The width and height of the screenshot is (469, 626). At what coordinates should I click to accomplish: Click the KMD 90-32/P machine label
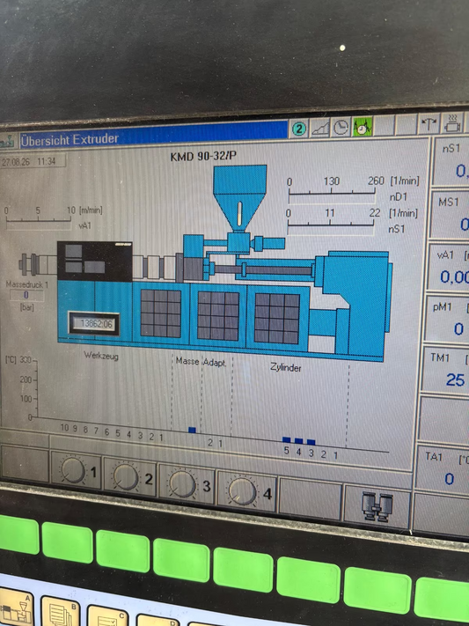coord(203,156)
